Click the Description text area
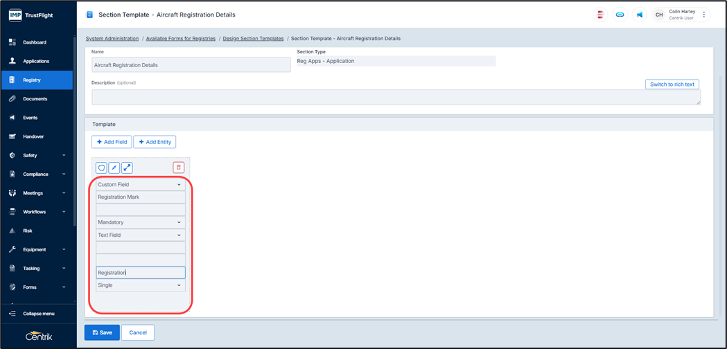The height and width of the screenshot is (349, 727). 396,98
